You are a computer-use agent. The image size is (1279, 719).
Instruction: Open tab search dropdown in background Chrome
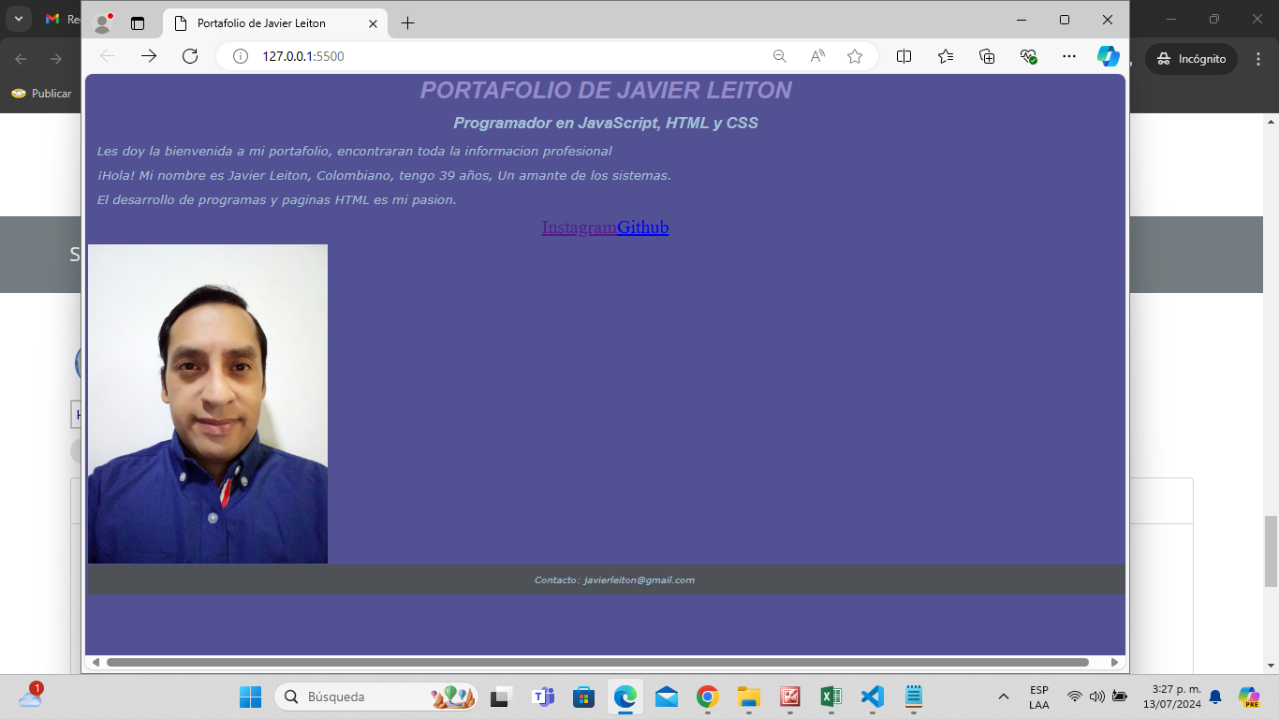(18, 19)
